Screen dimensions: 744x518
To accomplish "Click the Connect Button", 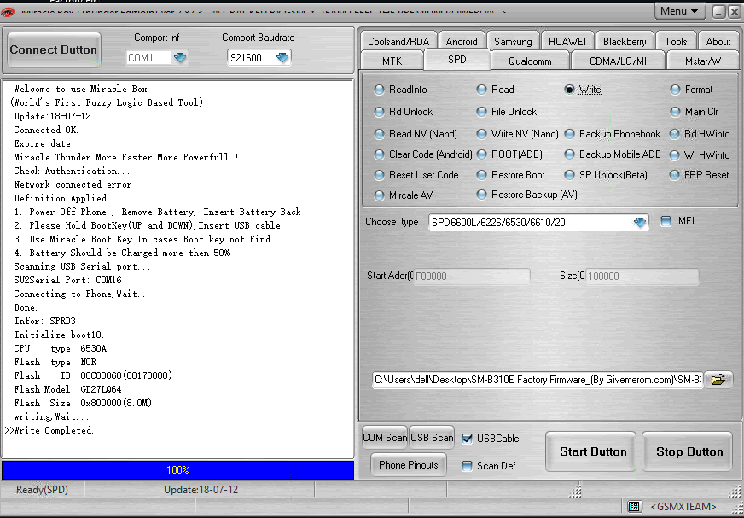I will (x=54, y=49).
